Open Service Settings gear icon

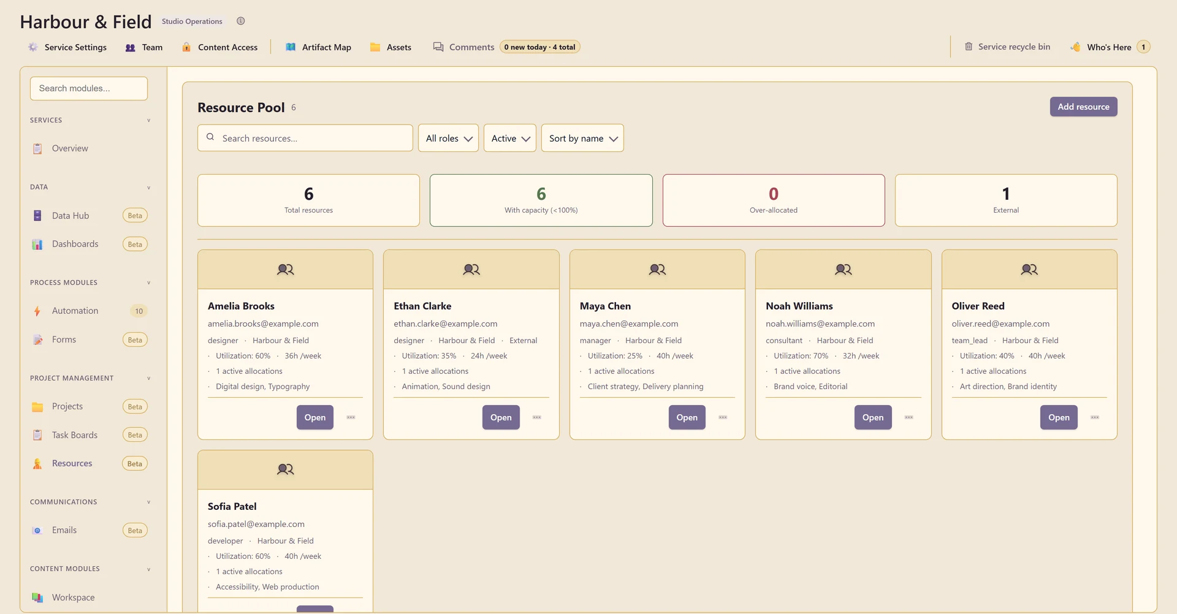pyautogui.click(x=33, y=47)
